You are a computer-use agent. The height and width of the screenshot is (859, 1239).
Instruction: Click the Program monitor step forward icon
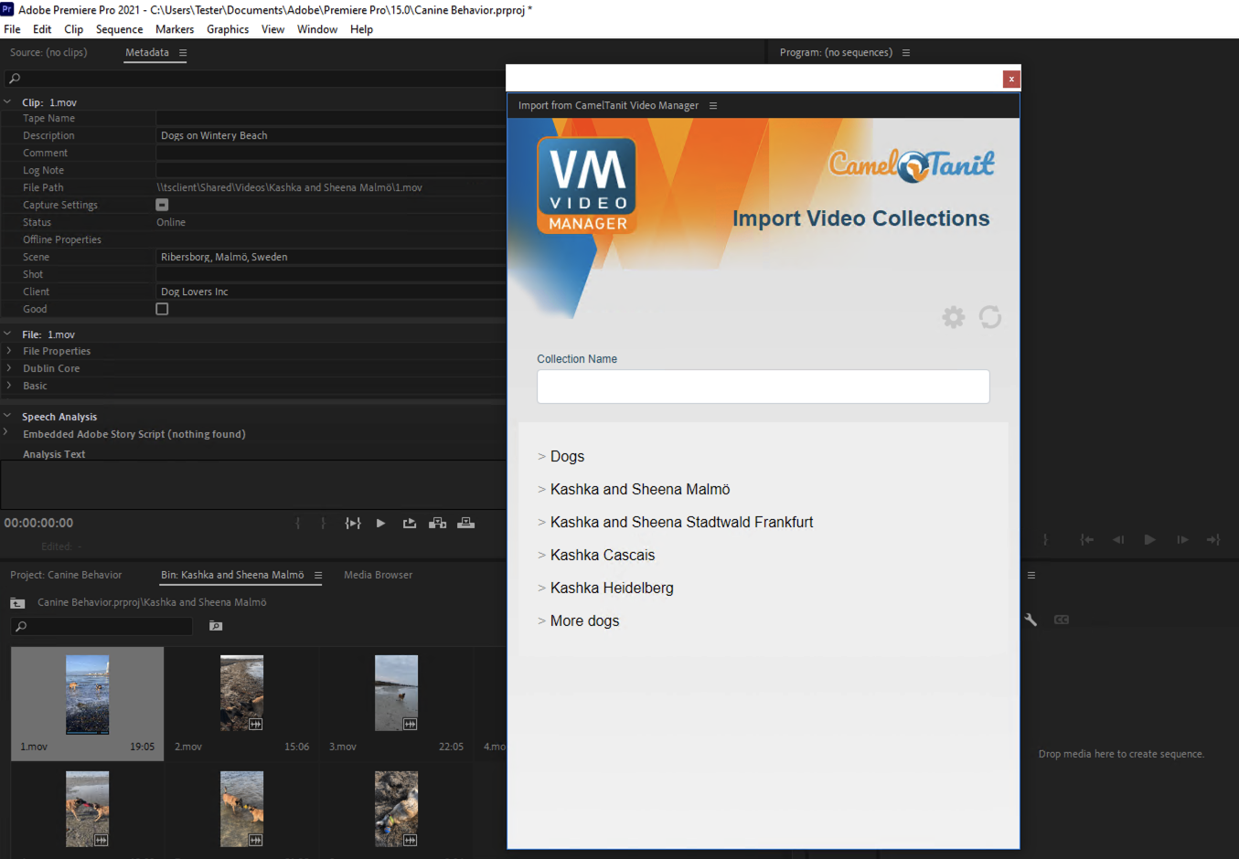point(1182,540)
